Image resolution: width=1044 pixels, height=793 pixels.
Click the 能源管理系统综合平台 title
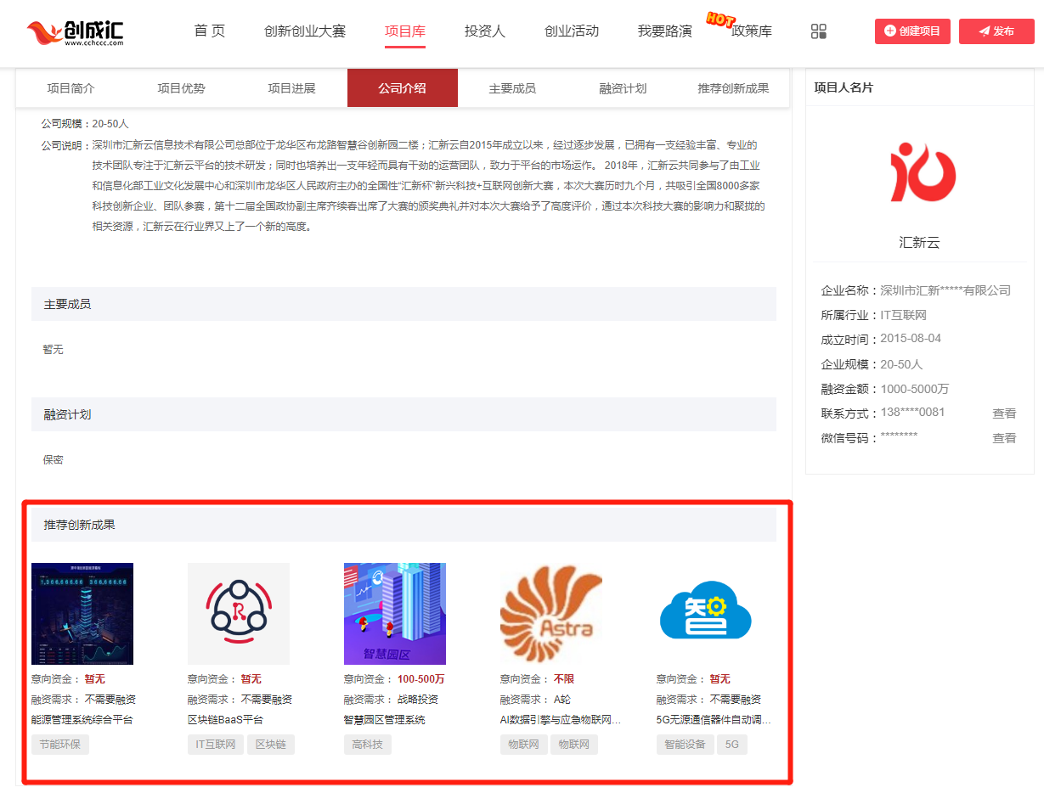82,720
